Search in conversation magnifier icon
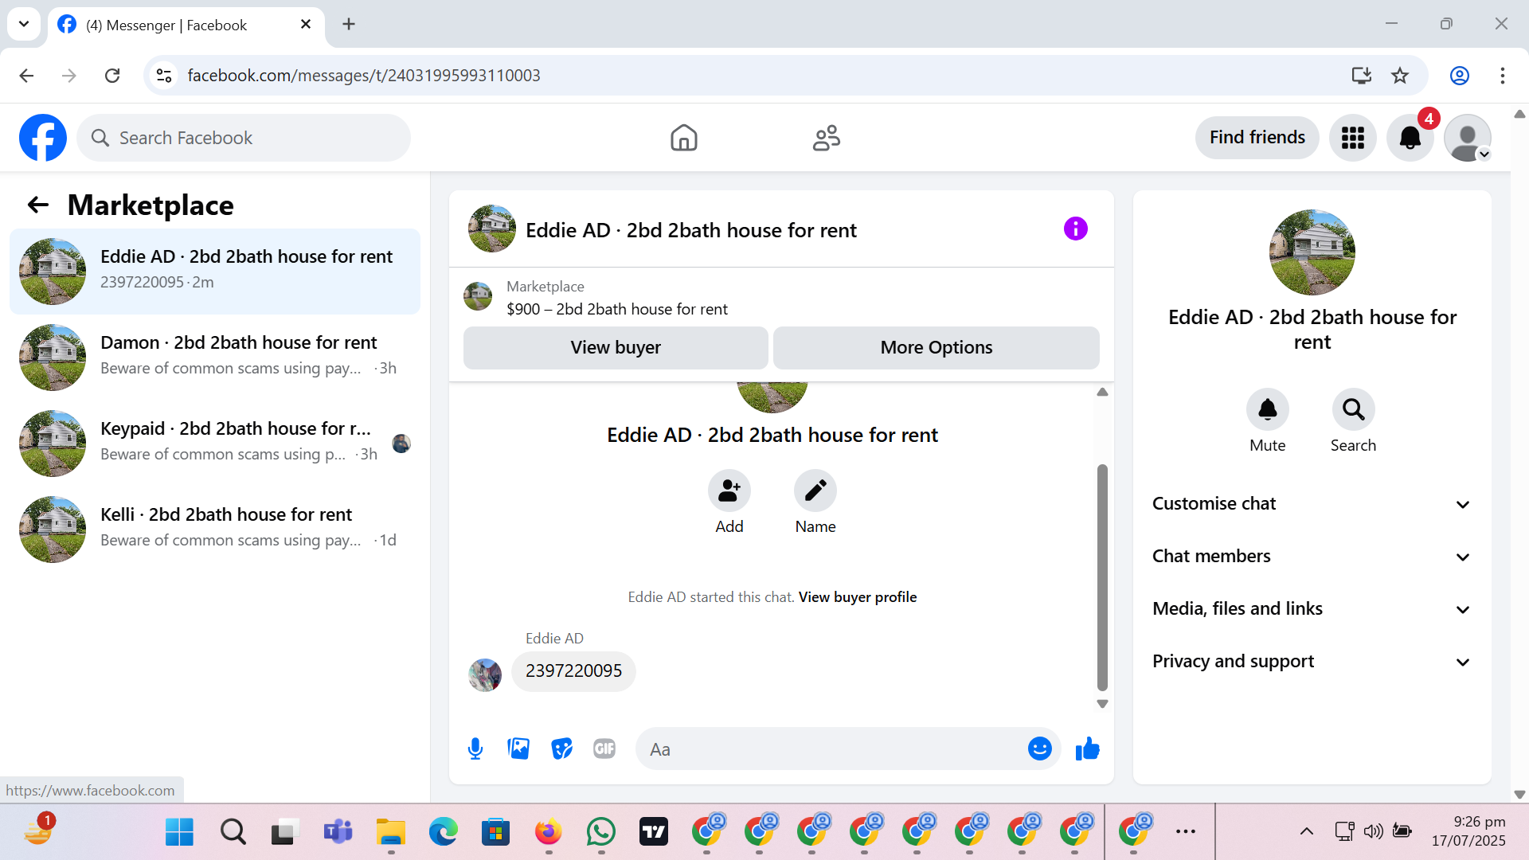 [1353, 409]
